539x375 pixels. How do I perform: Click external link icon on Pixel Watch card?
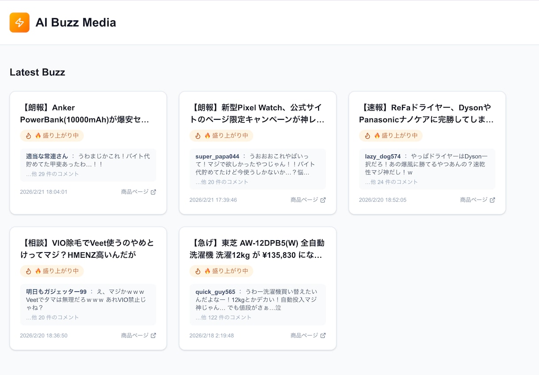coord(323,200)
